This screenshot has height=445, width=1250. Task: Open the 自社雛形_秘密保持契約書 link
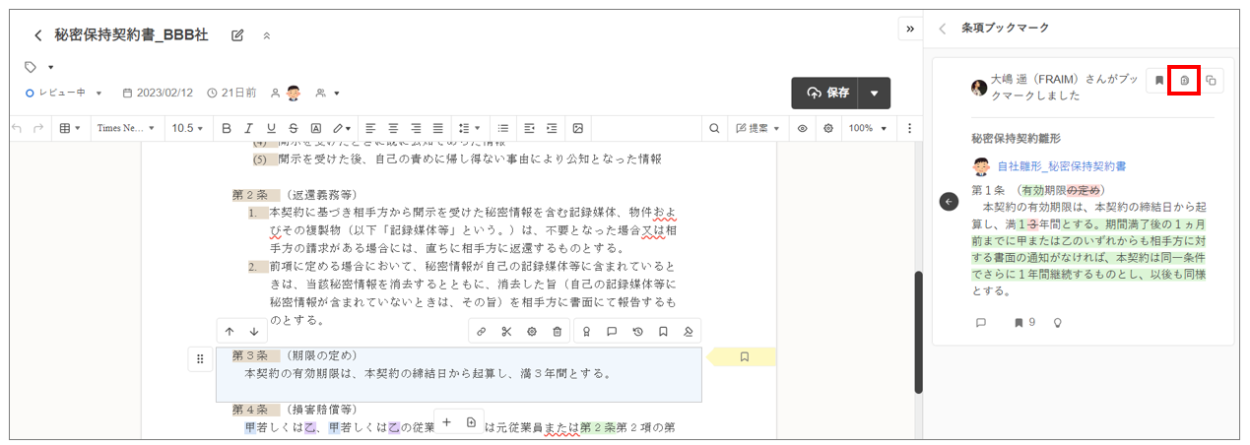tap(1061, 166)
